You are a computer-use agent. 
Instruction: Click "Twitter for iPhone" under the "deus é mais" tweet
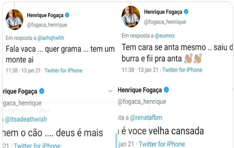tap(37, 146)
